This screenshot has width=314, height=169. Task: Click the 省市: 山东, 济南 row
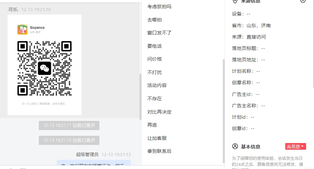click(251, 26)
